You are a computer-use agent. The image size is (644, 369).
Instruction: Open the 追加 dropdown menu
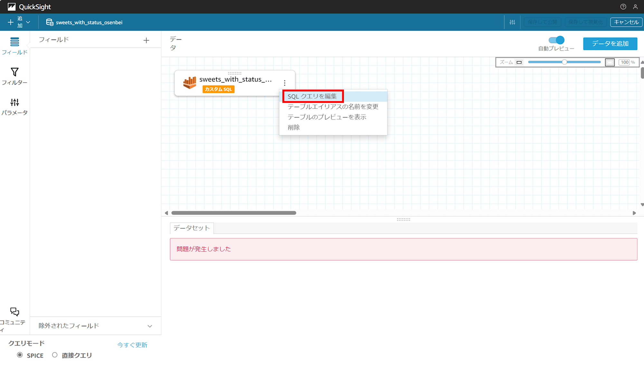coord(19,22)
